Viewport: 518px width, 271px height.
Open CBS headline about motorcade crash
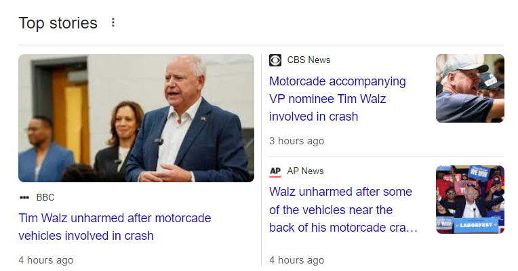tap(337, 99)
